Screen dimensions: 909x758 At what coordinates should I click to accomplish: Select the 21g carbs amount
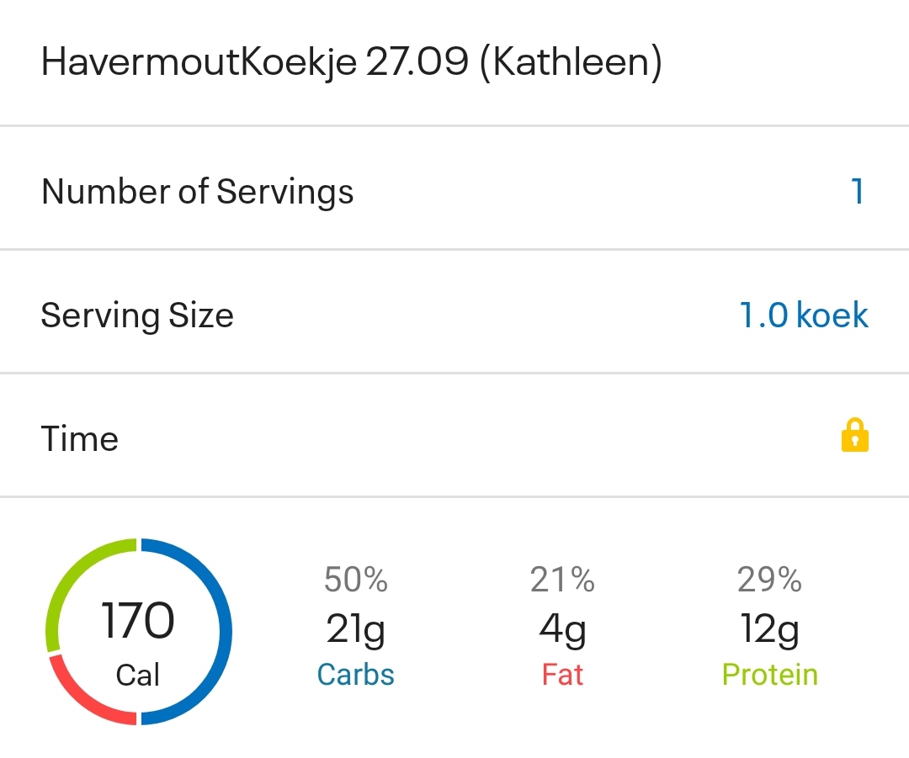[x=355, y=628]
